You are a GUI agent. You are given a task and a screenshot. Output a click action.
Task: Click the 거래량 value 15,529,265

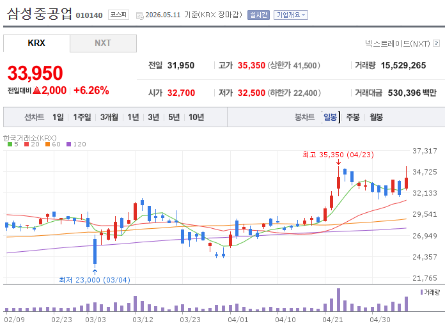[403, 66]
